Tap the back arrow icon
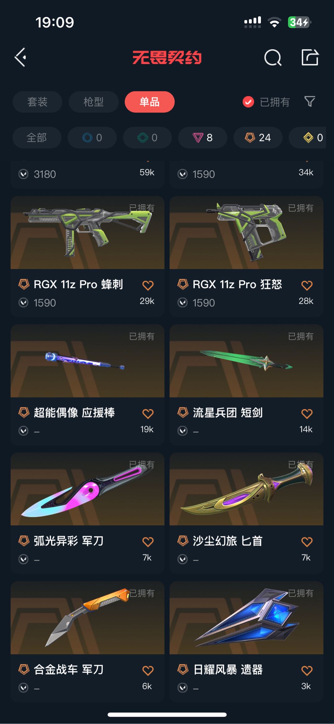The image size is (334, 724). coord(20,57)
